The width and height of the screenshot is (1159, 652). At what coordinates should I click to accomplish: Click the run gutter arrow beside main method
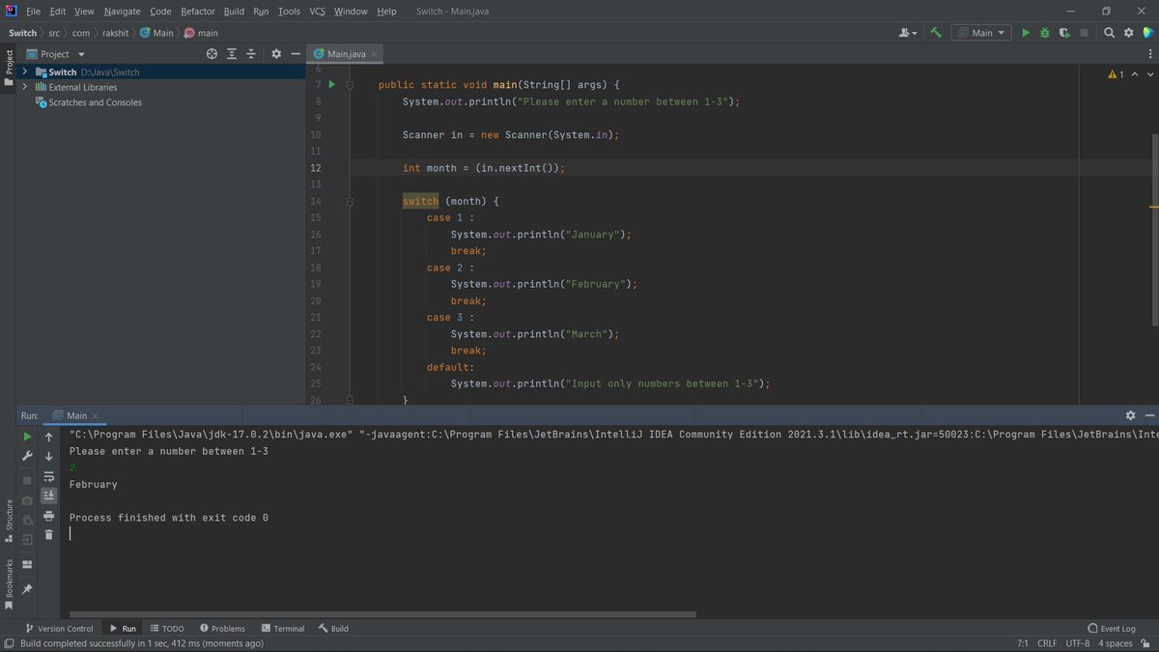point(331,85)
